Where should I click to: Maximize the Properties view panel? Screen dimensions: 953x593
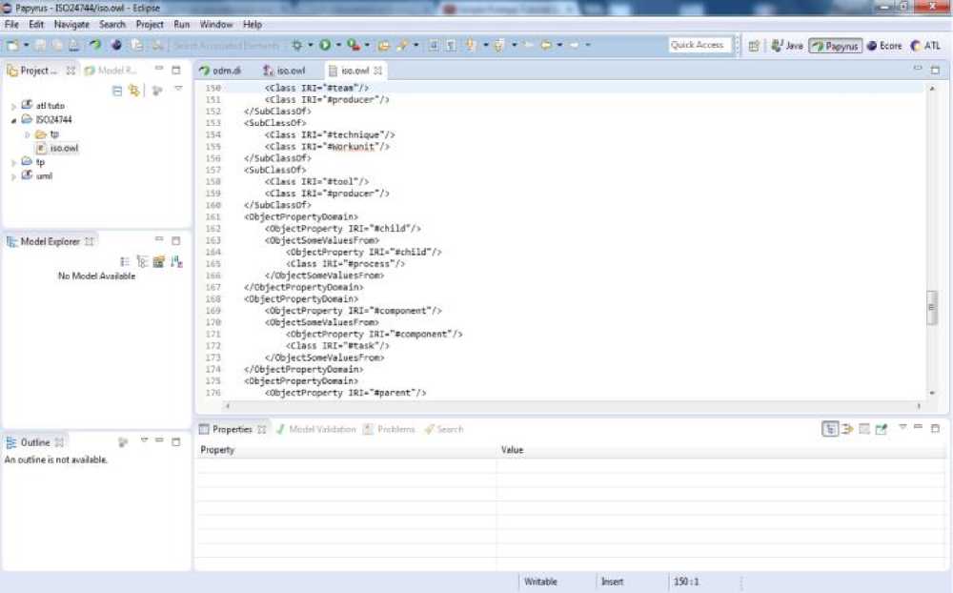(x=935, y=429)
